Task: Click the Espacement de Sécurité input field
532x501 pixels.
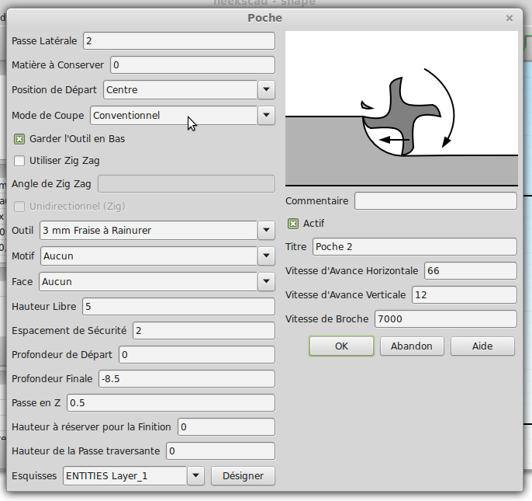Action: coord(203,331)
